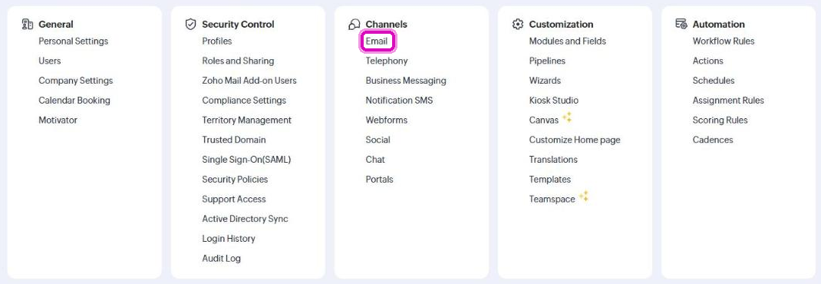Open Modules and Fields
821x284 pixels.
pyautogui.click(x=568, y=41)
